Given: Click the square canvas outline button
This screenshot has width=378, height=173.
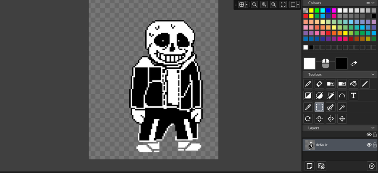Looking at the screenshot, I should point(293,4).
